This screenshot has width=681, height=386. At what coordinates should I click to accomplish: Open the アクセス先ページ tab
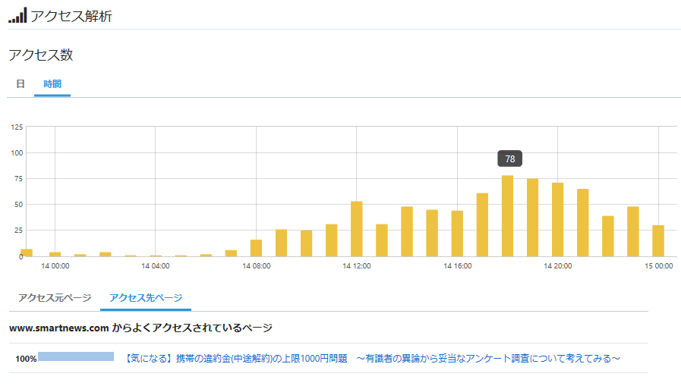tap(146, 297)
